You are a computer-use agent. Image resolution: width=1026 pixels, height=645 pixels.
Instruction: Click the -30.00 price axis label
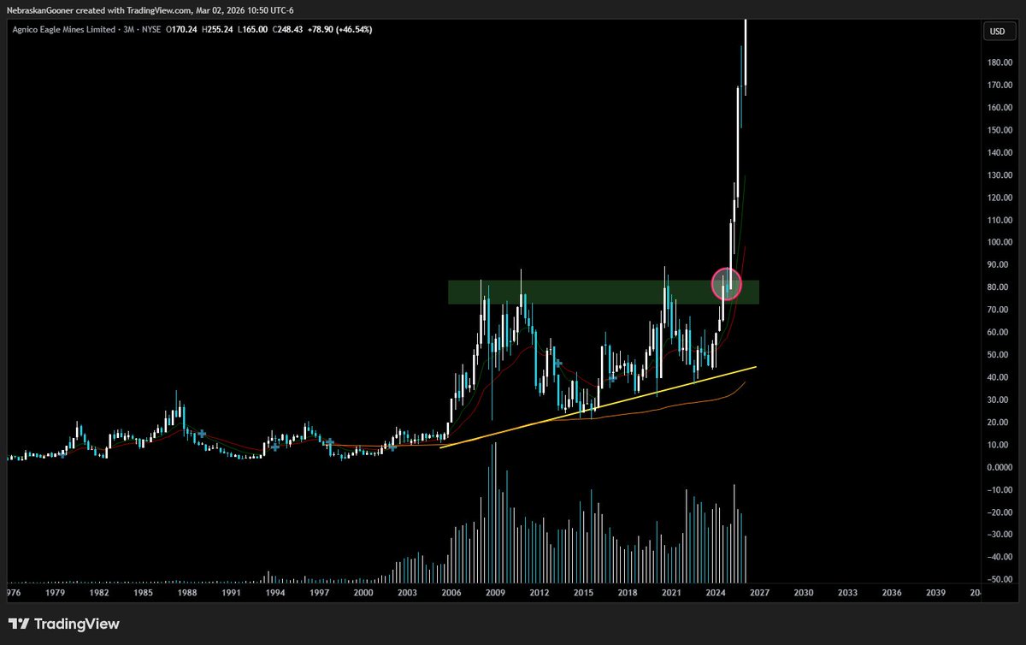[x=999, y=534]
